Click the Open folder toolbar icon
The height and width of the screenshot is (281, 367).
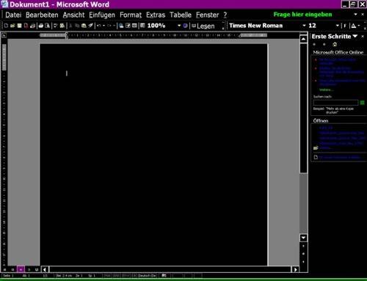(x=12, y=26)
